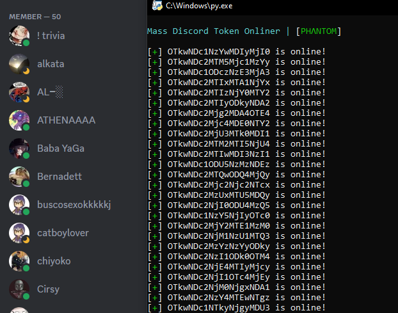Select member name Baba YaGa
This screenshot has height=313, width=398.
[x=61, y=148]
